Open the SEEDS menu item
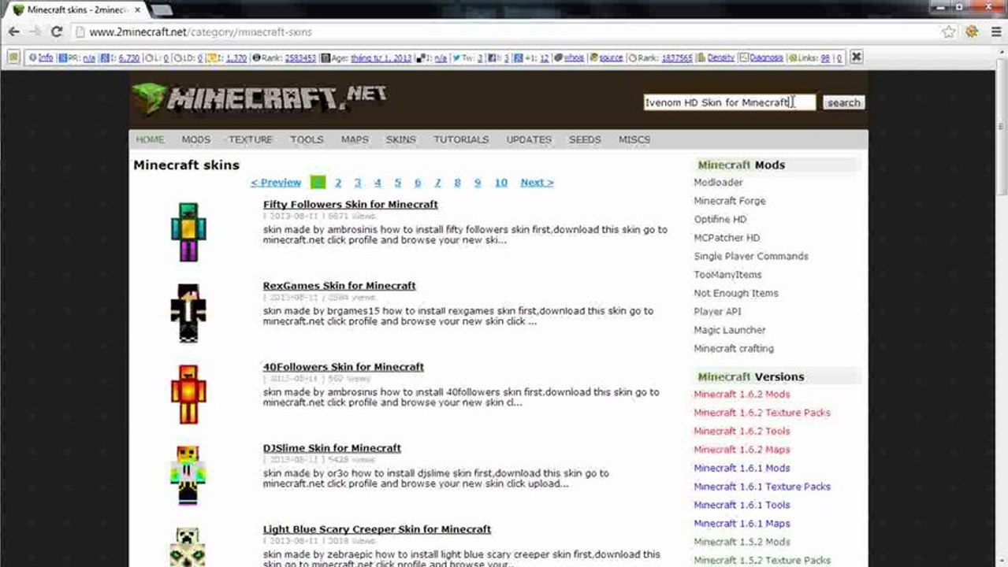The image size is (1008, 567). 585,139
